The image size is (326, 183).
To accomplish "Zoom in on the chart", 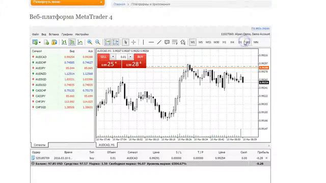I will 90,42.
